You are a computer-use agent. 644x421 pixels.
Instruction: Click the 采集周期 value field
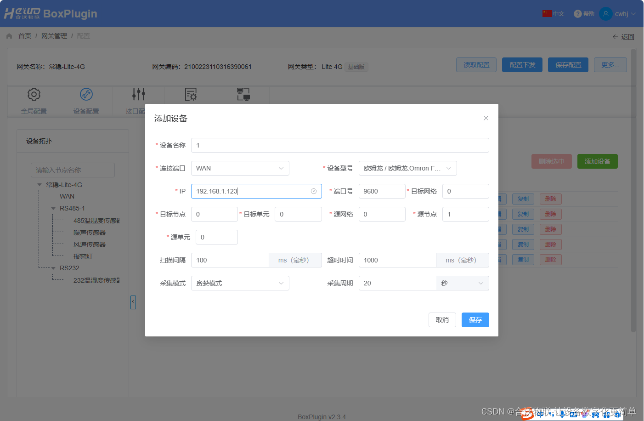click(397, 283)
